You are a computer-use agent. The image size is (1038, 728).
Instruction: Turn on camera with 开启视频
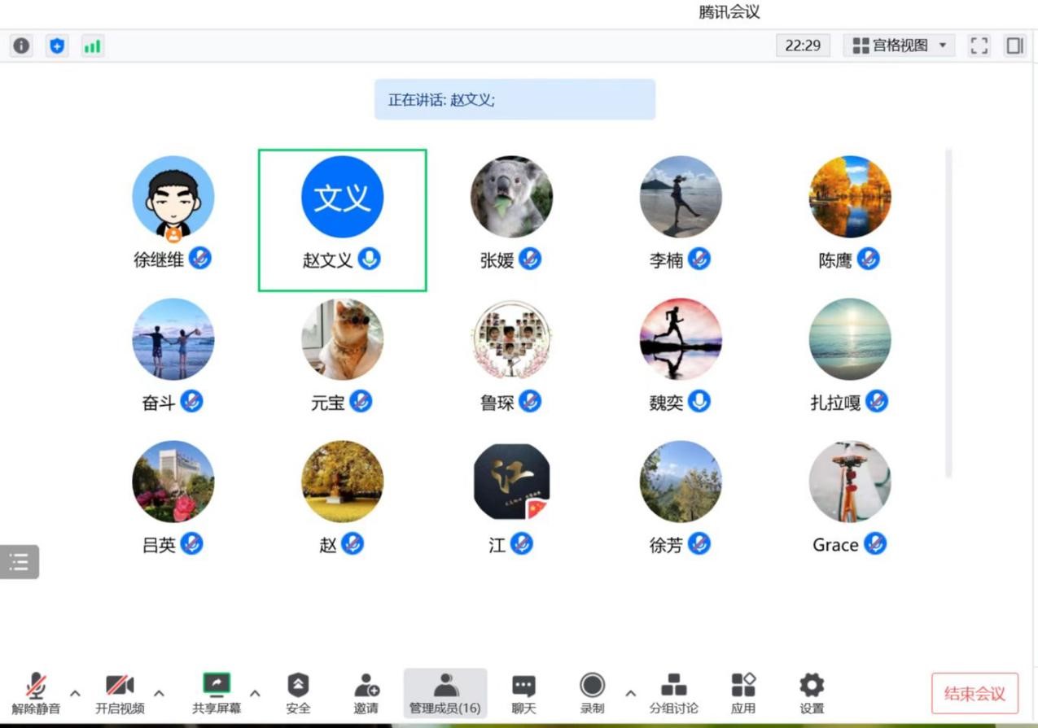120,693
